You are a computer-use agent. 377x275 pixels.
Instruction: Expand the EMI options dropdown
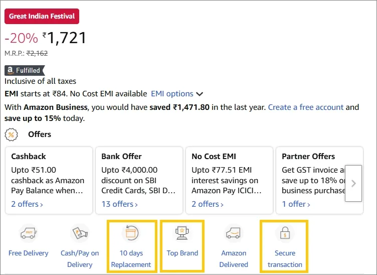[177, 94]
